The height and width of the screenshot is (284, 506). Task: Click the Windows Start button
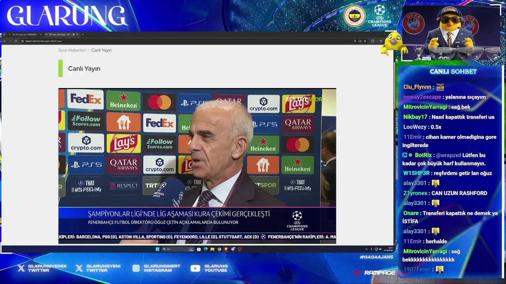pos(157,249)
